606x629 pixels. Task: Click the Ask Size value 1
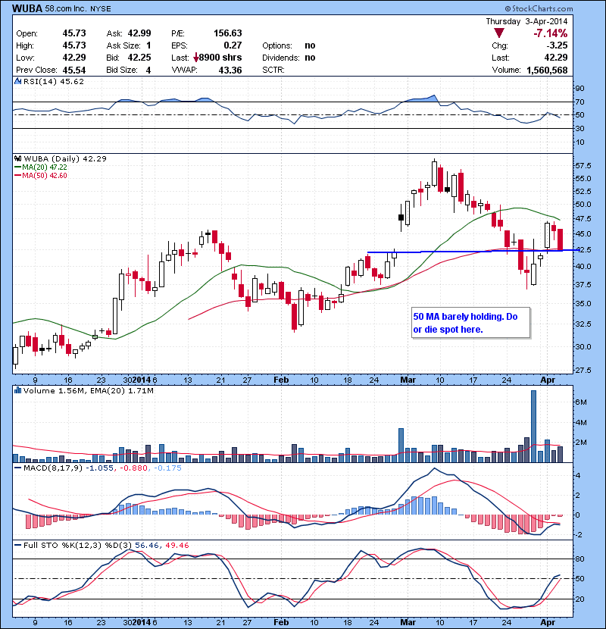148,45
